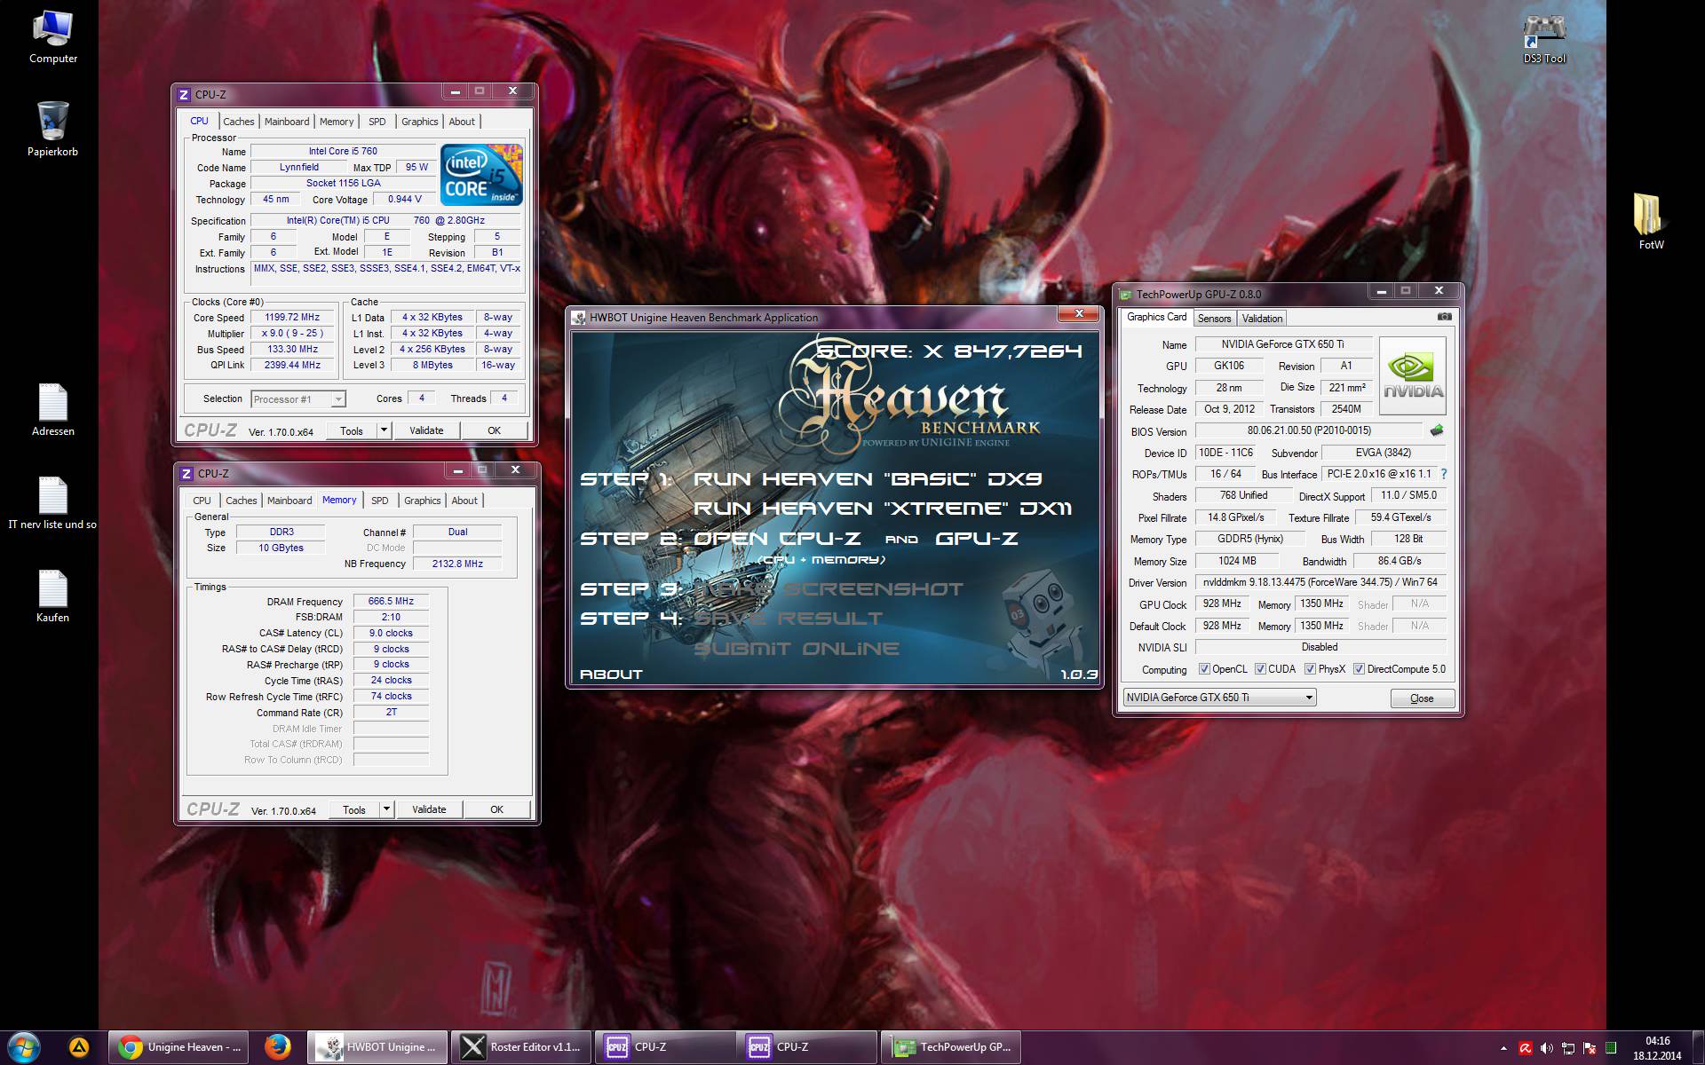Click the network tray icon
Screen dimensions: 1705x1065
tap(1568, 1048)
